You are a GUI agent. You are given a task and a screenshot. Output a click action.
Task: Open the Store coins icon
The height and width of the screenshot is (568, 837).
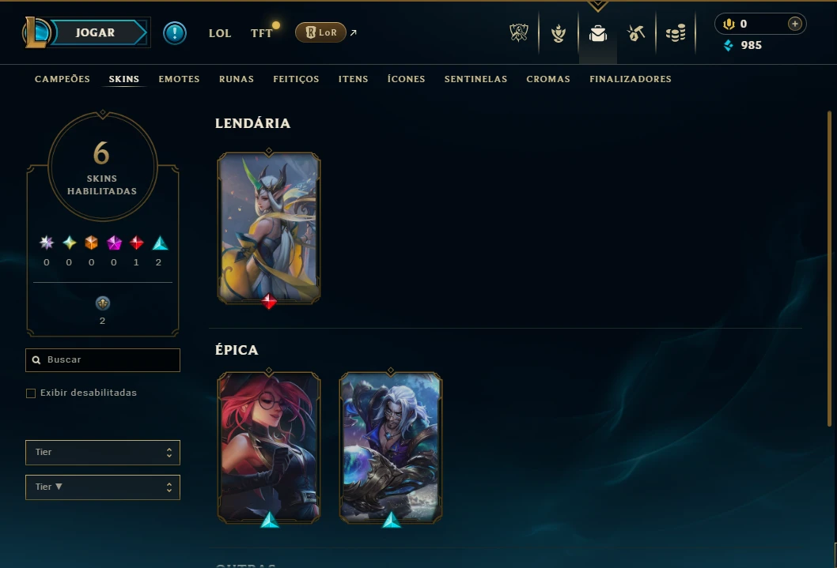click(676, 33)
